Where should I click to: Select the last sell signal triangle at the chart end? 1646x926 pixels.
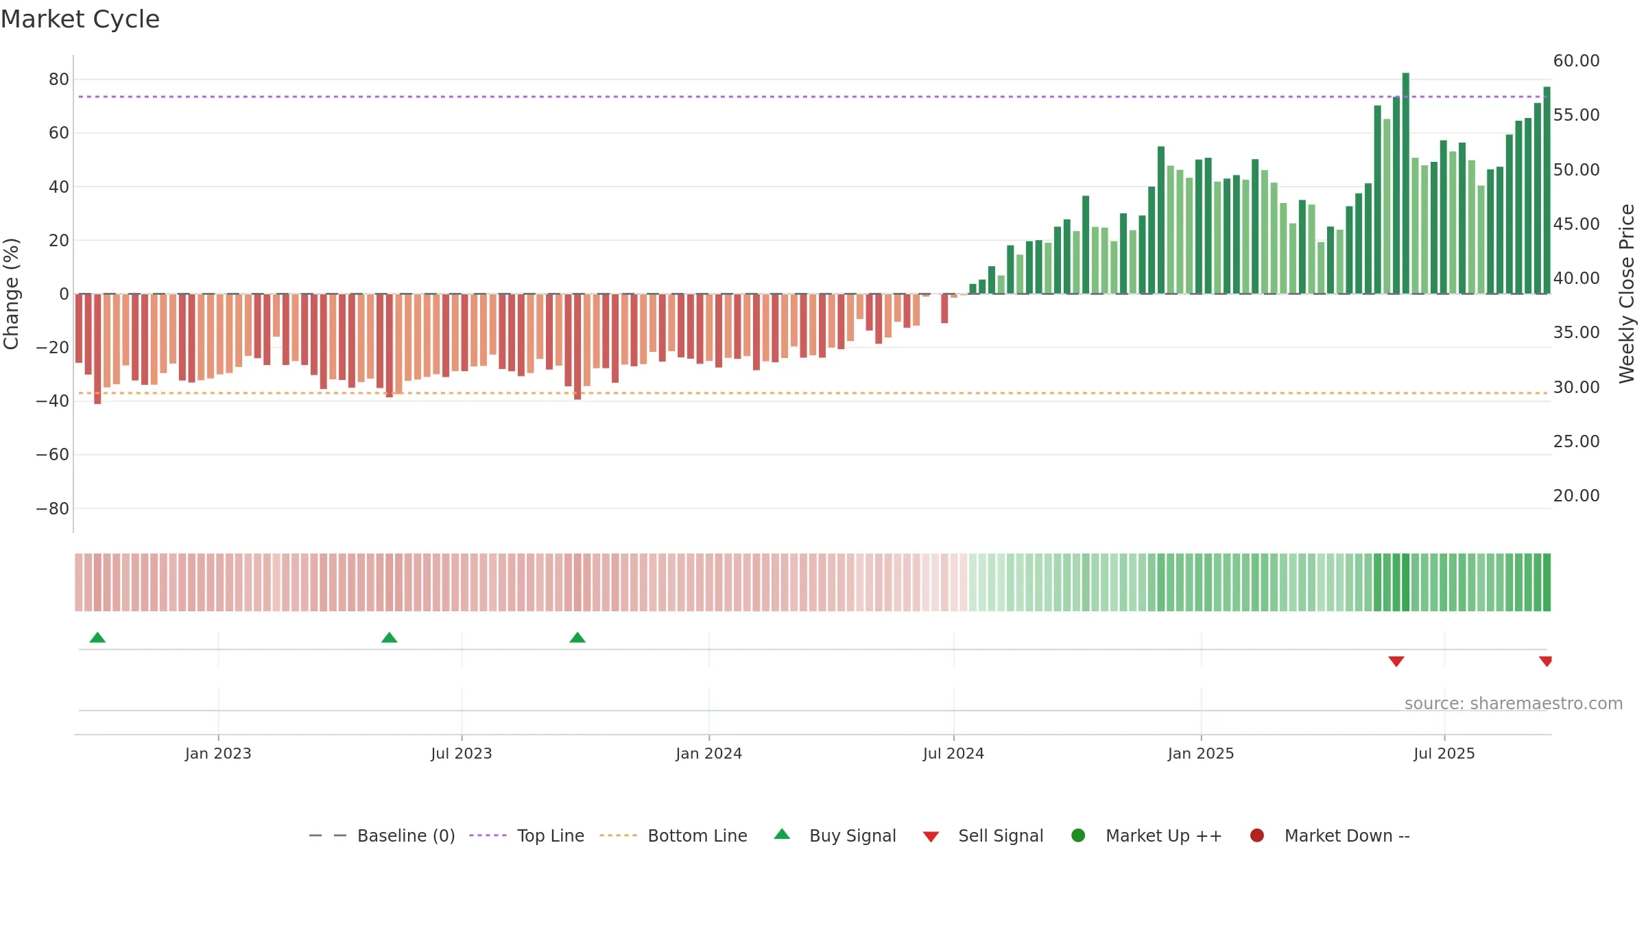click(1545, 661)
